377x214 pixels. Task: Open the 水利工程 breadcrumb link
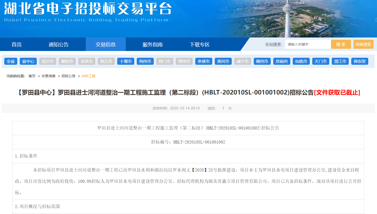(x=88, y=76)
